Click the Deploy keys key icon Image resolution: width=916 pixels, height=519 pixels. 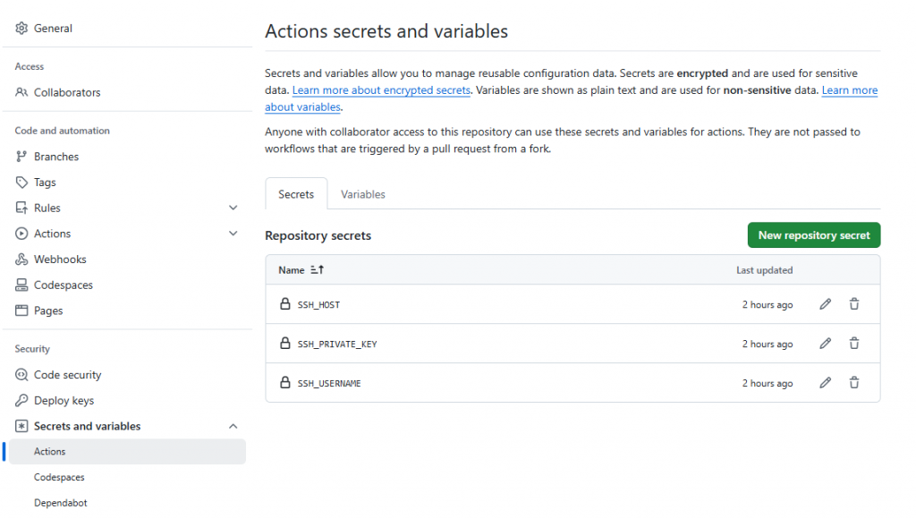(x=19, y=400)
